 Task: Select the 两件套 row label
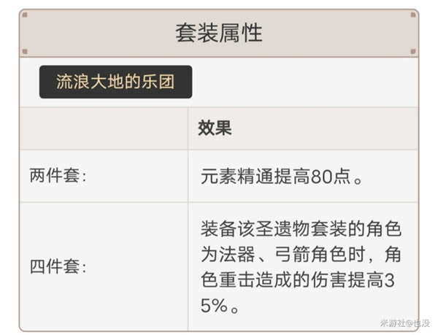point(58,176)
